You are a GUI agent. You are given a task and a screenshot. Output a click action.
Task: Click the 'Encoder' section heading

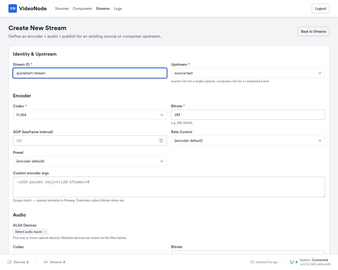22,96
